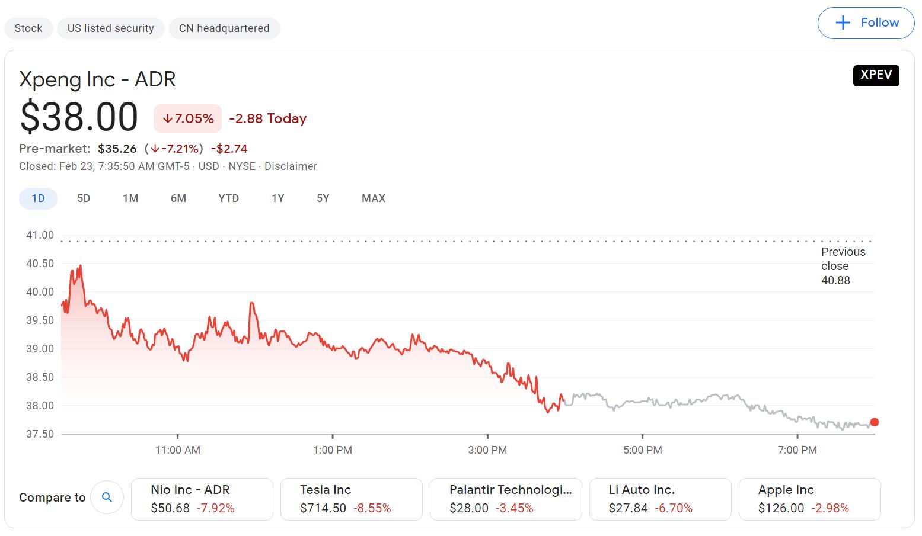Select the Nio Inc - ADR comparison card
This screenshot has width=922, height=536.
(202, 499)
